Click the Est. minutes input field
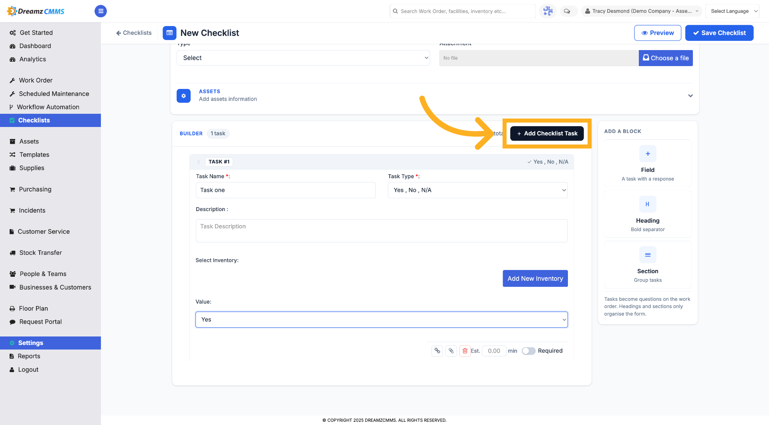This screenshot has height=425, width=769. coord(494,351)
